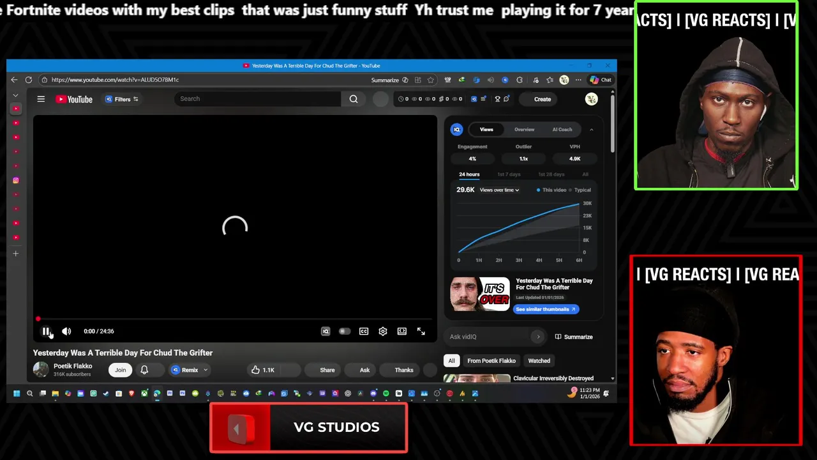The width and height of the screenshot is (817, 460).
Task: Pause the YouTube video
Action: [46, 331]
